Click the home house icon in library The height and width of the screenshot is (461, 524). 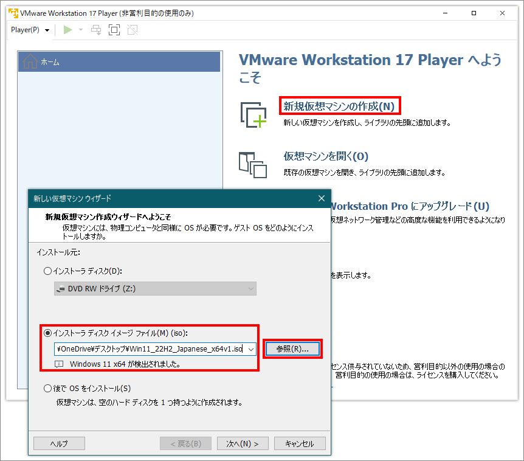click(x=30, y=61)
